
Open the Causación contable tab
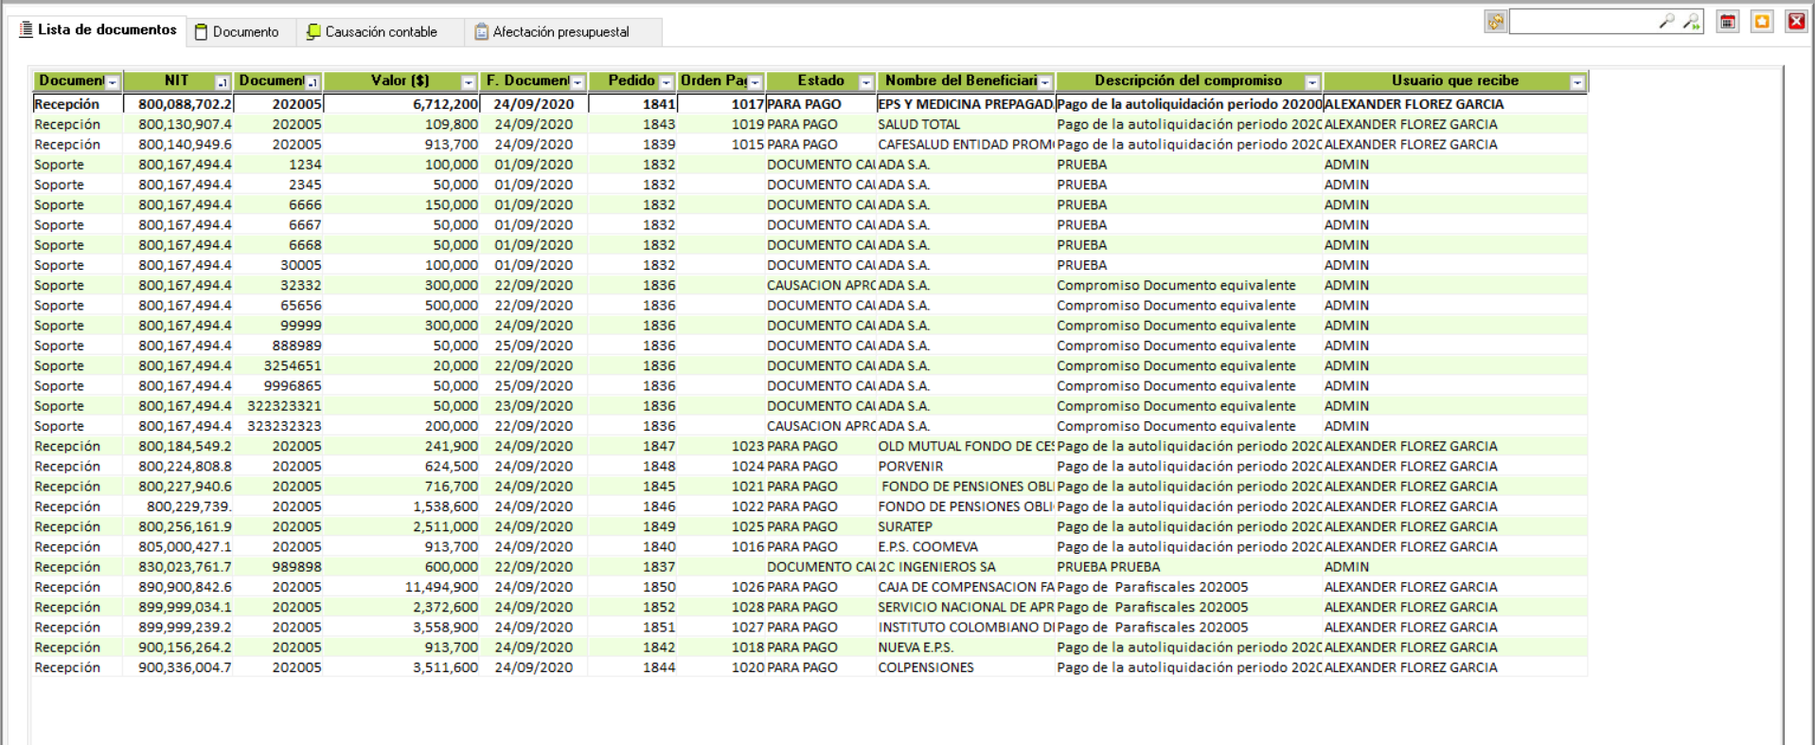372,32
